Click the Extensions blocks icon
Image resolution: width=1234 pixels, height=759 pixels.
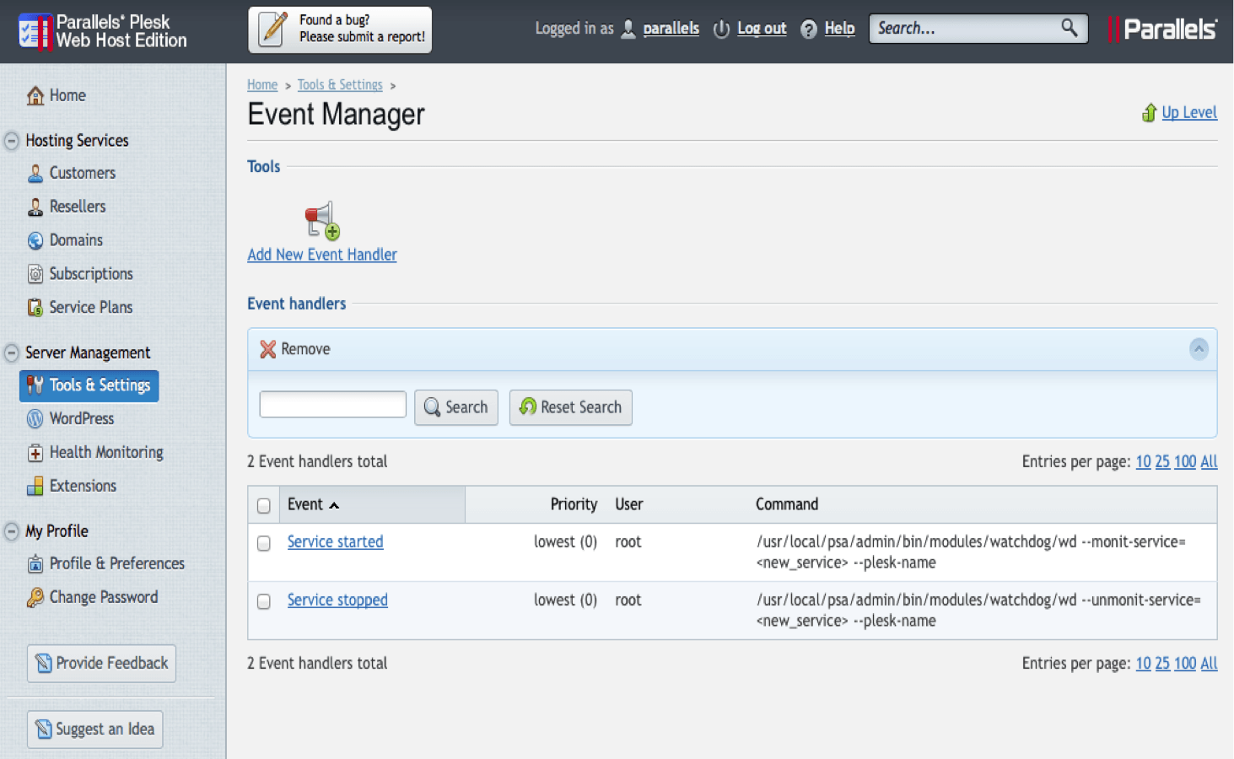[35, 487]
